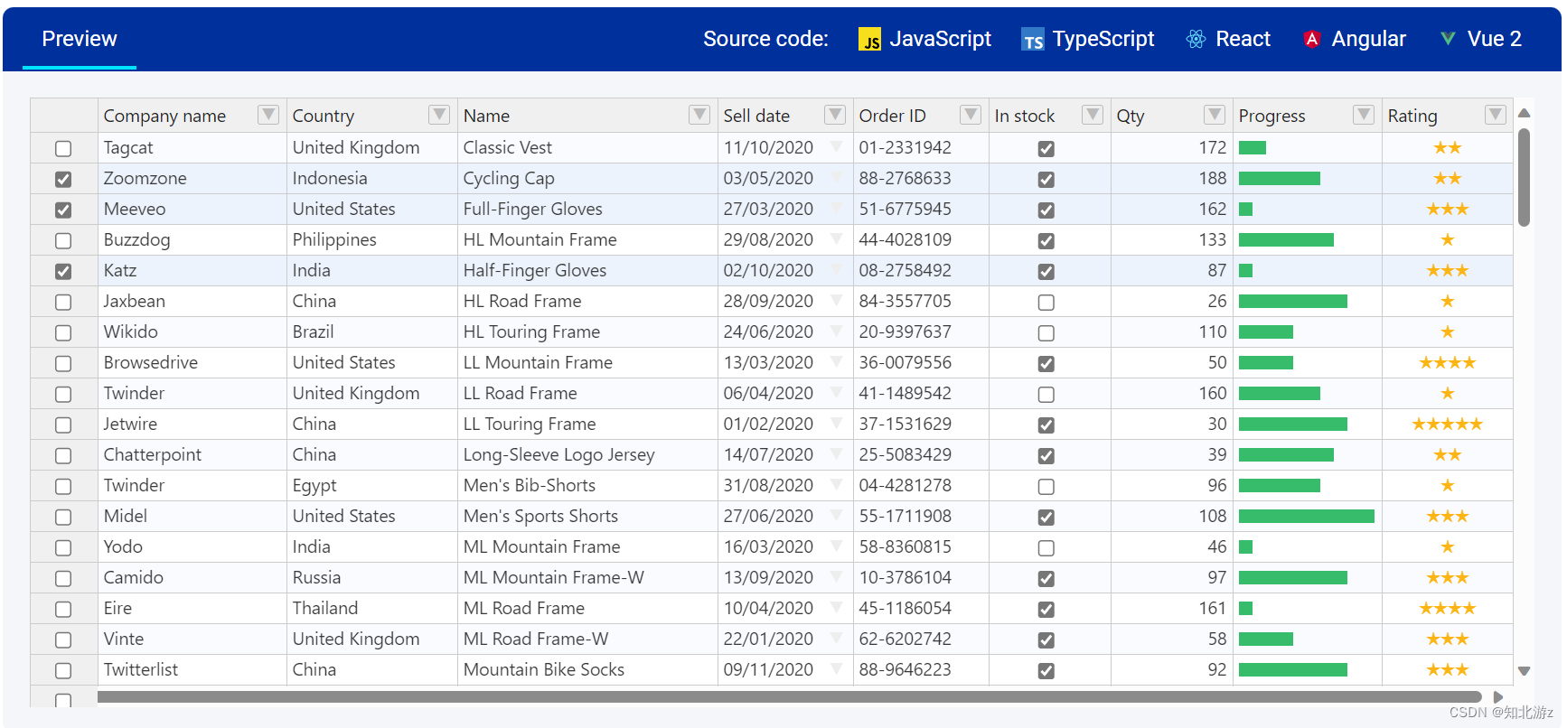Open date picker arrow for 29/08/2020
The height and width of the screenshot is (728, 1567).
[x=837, y=239]
